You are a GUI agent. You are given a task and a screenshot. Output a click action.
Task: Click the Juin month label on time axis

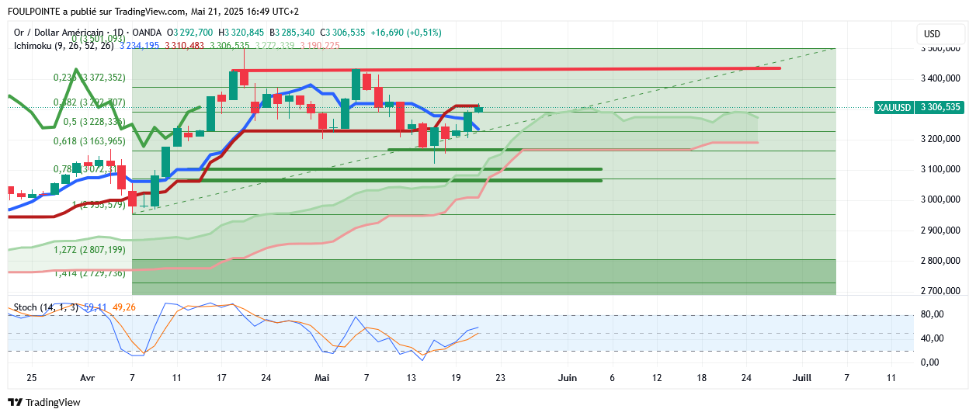pos(568,378)
